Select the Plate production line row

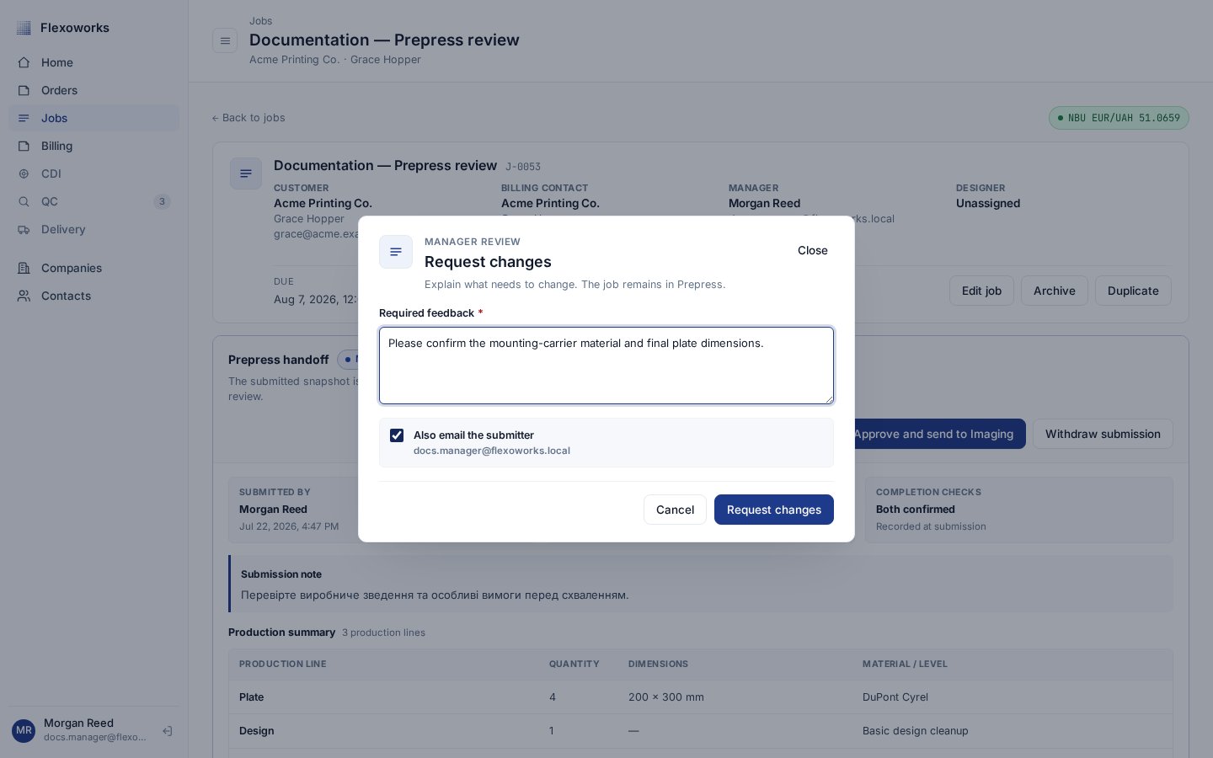701,697
